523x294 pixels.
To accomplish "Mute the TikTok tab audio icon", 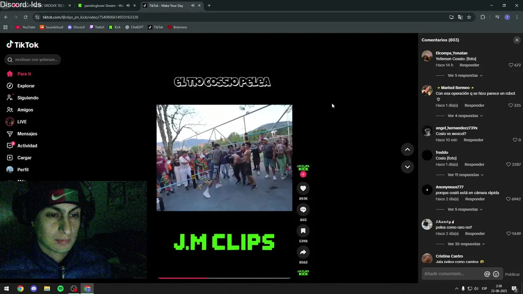I will tap(192, 6).
